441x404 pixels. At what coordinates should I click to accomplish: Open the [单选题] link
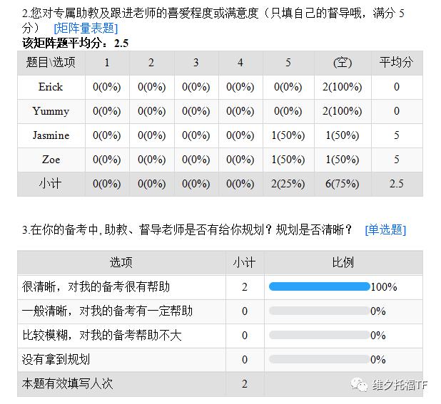point(385,229)
